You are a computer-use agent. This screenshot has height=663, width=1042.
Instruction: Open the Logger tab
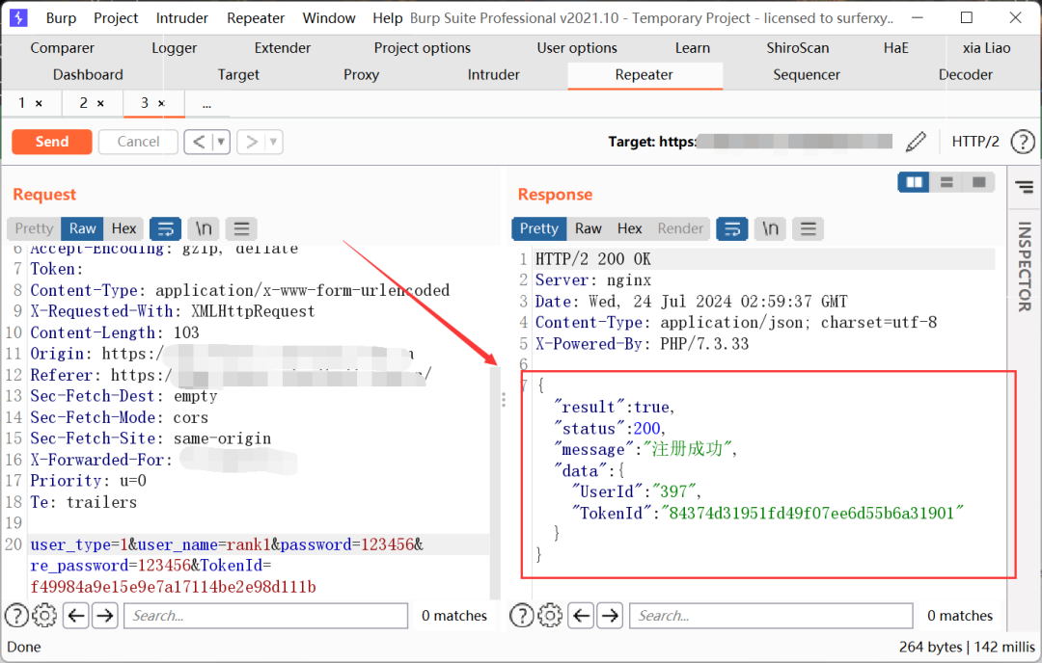[174, 48]
